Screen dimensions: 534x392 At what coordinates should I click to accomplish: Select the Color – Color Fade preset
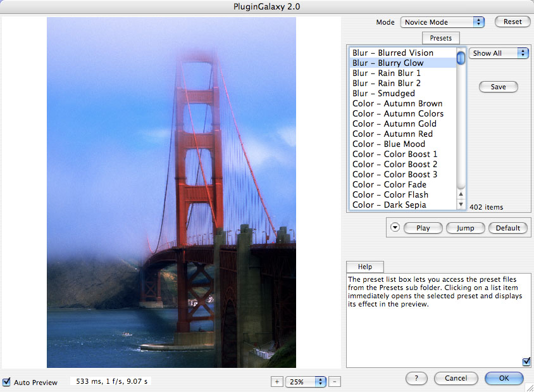pos(402,185)
